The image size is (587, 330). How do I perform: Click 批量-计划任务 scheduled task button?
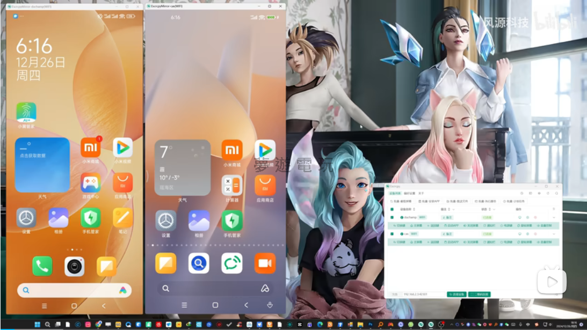coord(514,201)
